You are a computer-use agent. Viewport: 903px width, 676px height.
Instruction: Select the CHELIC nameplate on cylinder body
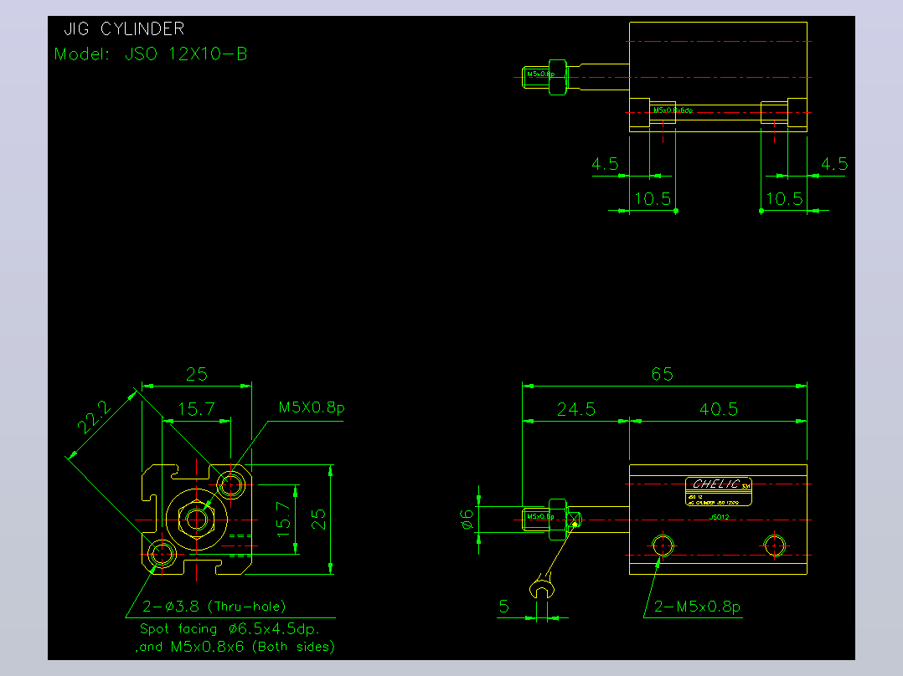click(719, 491)
